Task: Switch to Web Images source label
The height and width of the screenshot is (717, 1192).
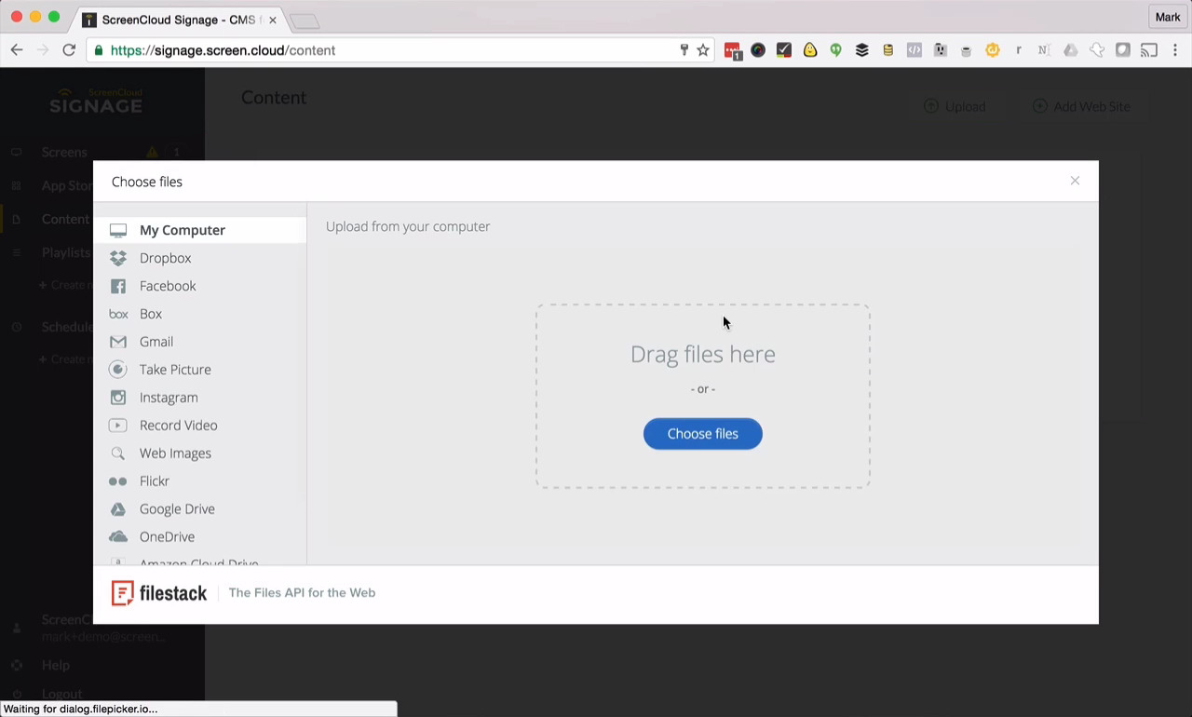Action: click(x=175, y=453)
